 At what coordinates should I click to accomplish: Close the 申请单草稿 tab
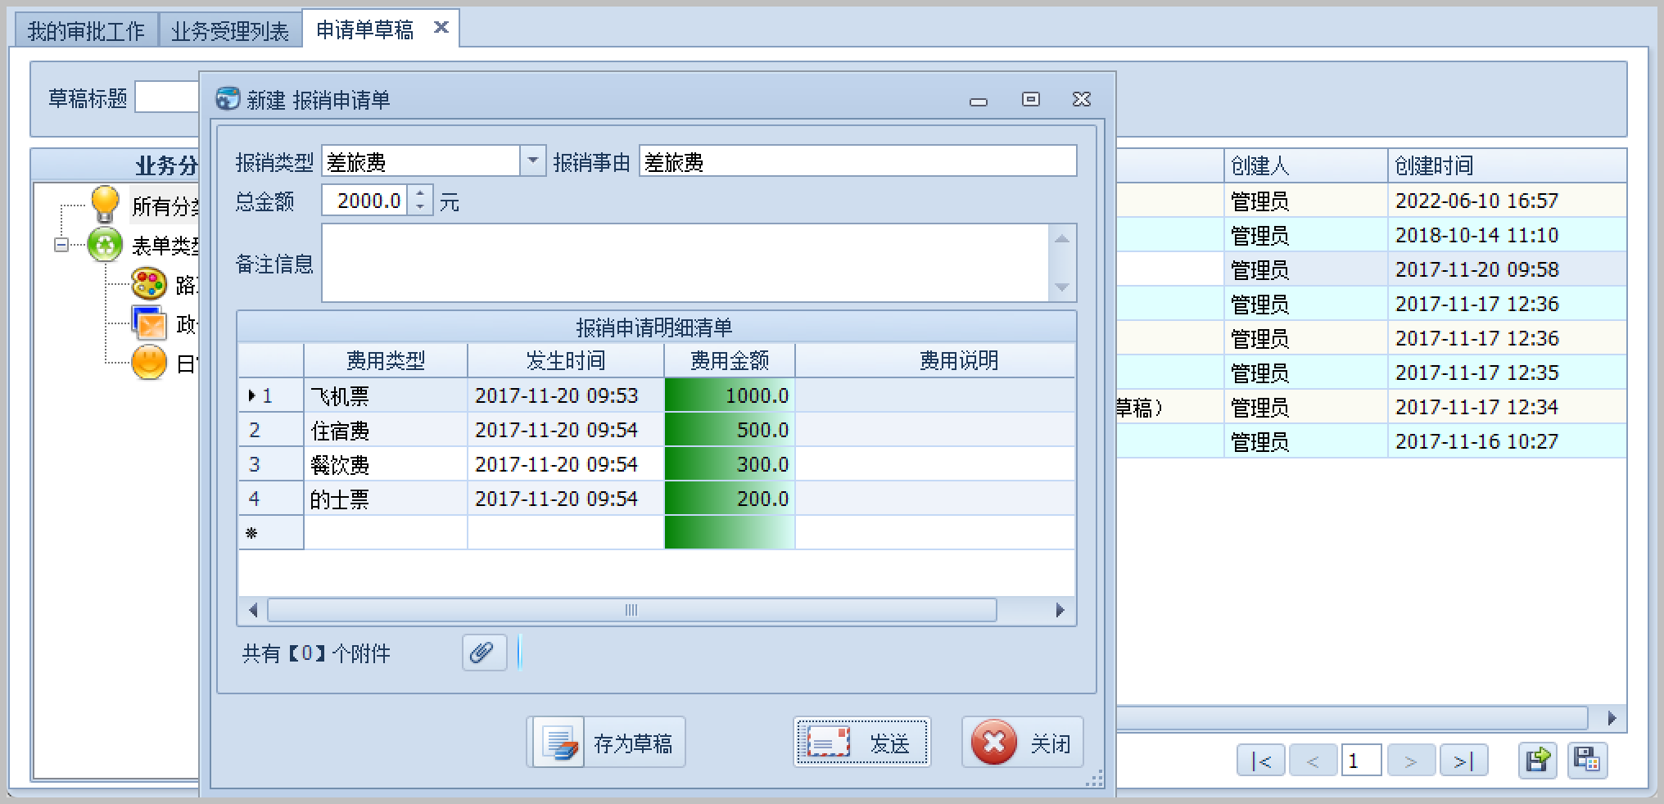coord(441,28)
